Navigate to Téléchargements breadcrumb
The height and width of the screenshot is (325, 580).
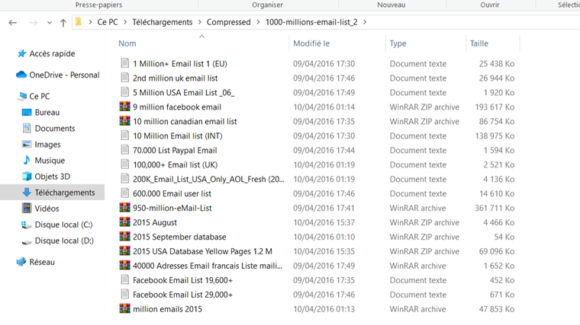coord(163,22)
